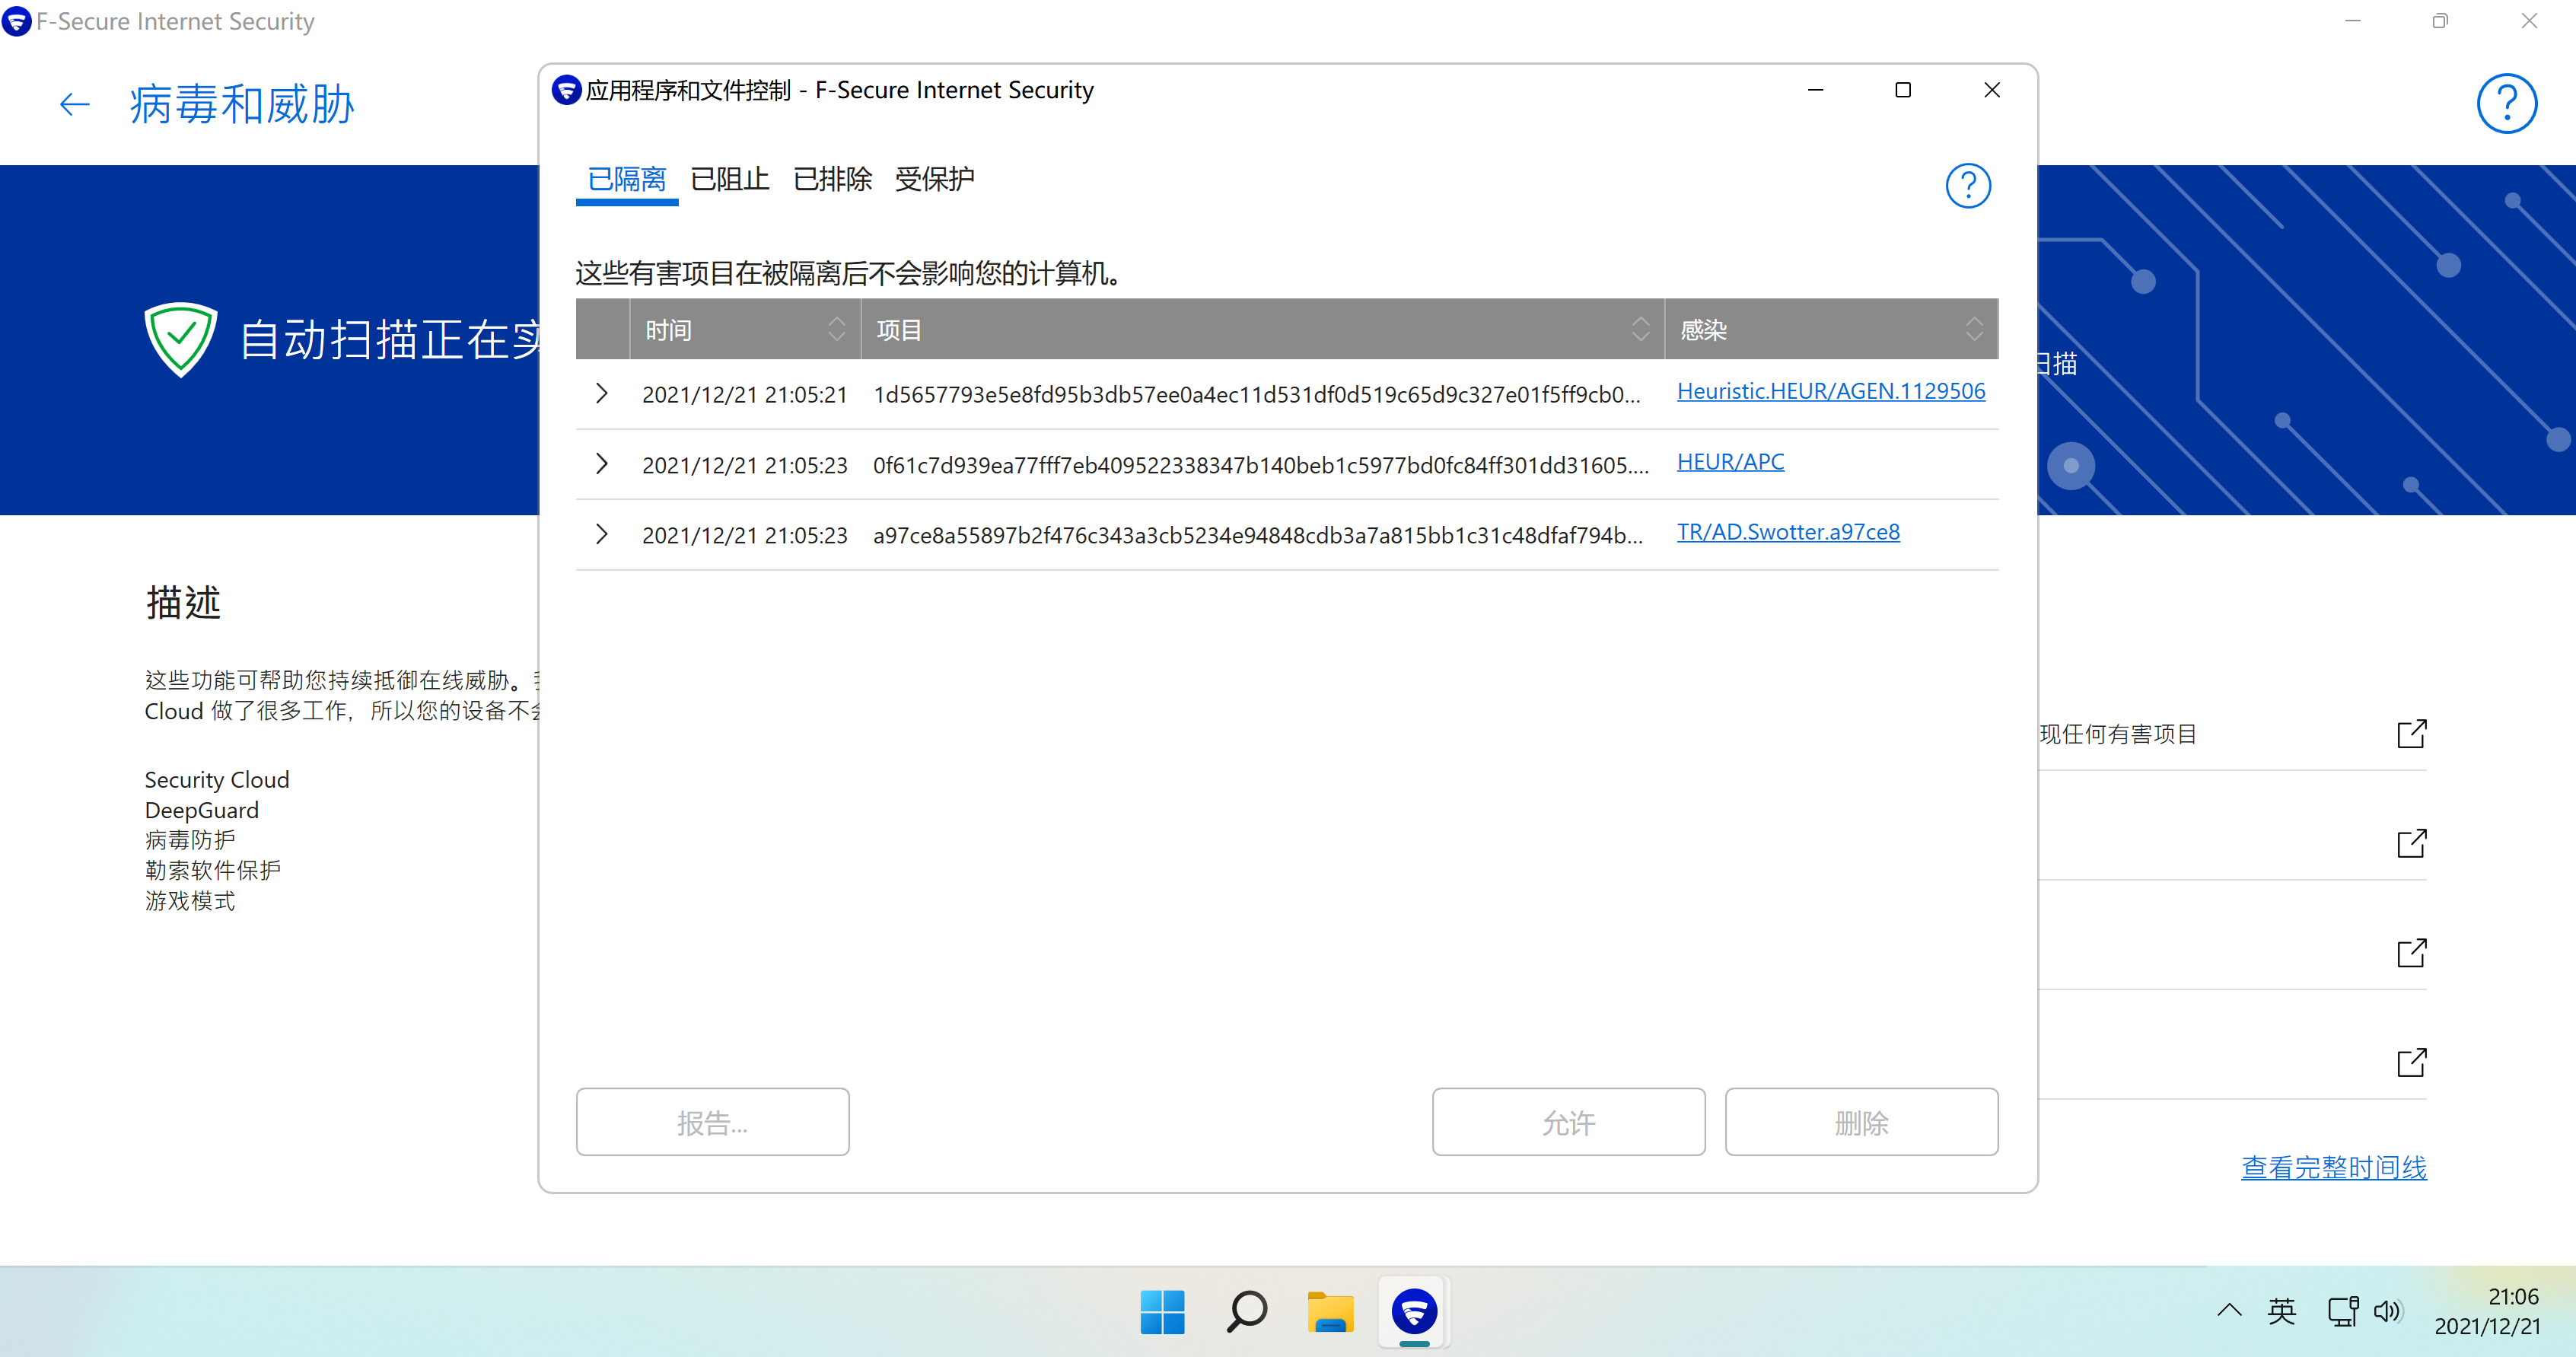Open File Explorer from the taskbar
The image size is (2576, 1357).
(x=1330, y=1312)
